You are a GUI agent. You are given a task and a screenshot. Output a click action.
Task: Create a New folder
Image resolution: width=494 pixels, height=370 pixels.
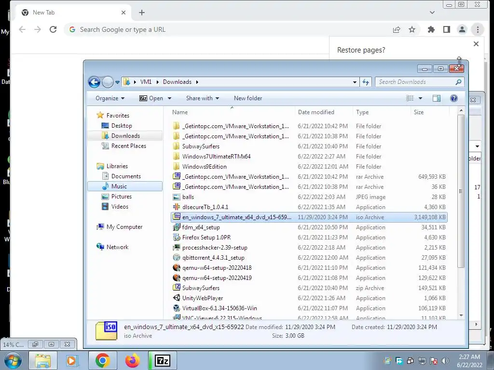tap(248, 98)
